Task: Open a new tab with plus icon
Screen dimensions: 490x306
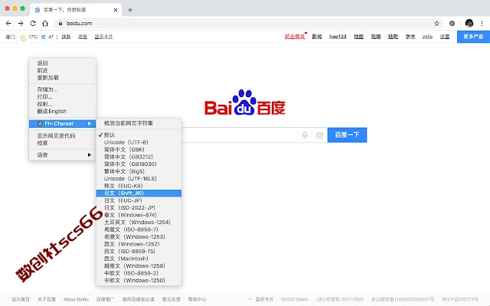Action: coord(130,10)
